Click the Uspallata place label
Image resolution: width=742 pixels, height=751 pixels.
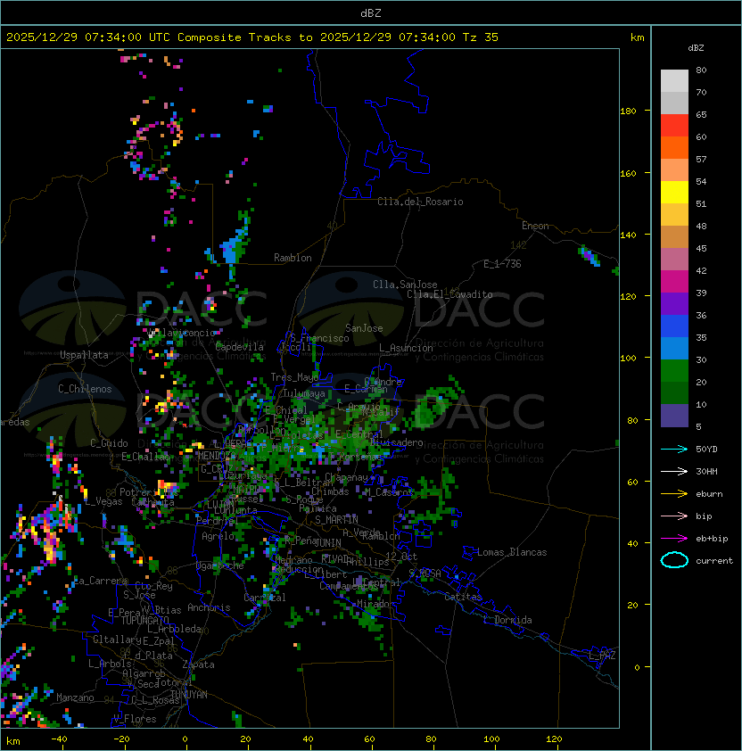[x=84, y=355]
